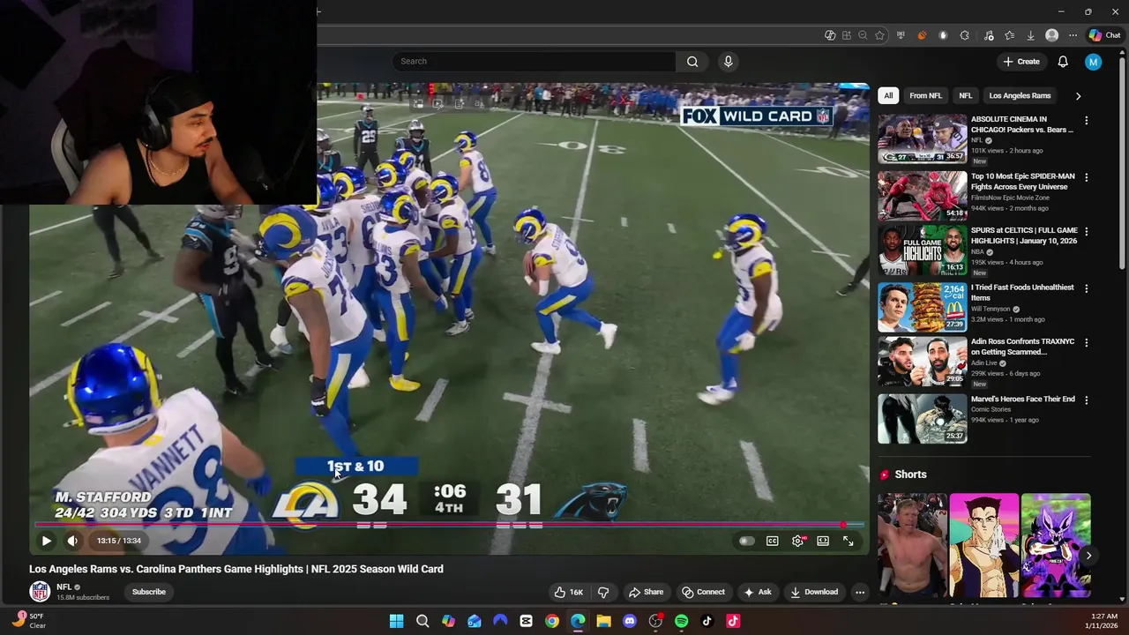Focus the YouTube search box
Image resolution: width=1129 pixels, height=635 pixels.
(534, 61)
